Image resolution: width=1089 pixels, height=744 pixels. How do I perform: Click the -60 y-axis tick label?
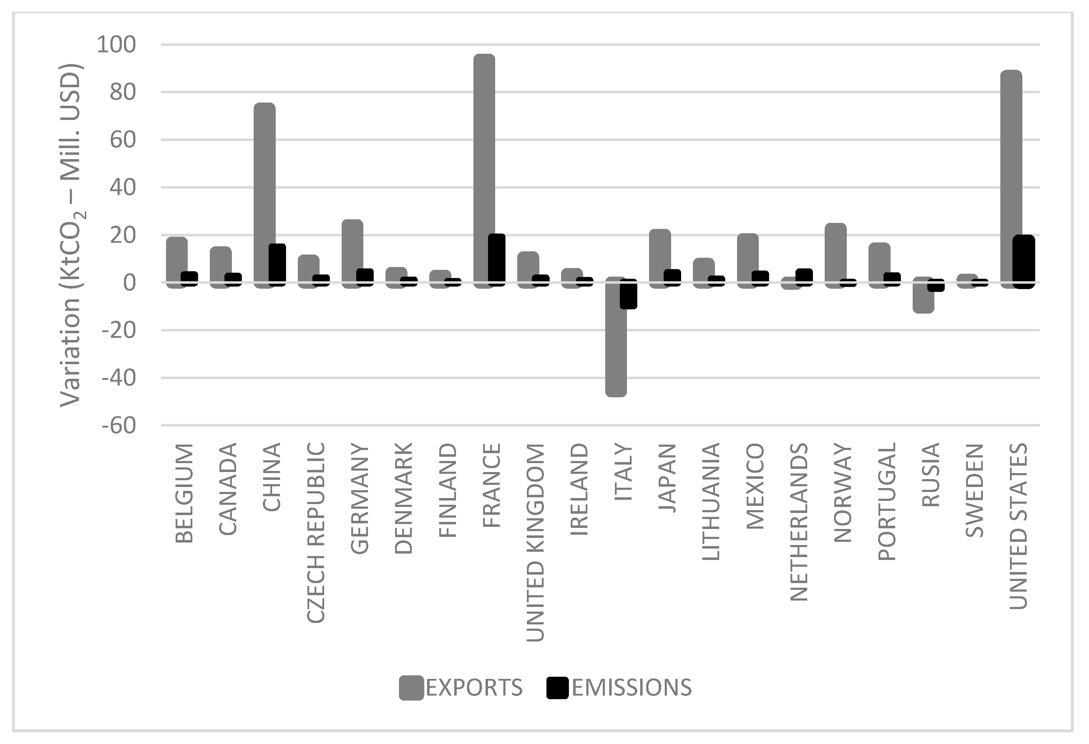(119, 426)
